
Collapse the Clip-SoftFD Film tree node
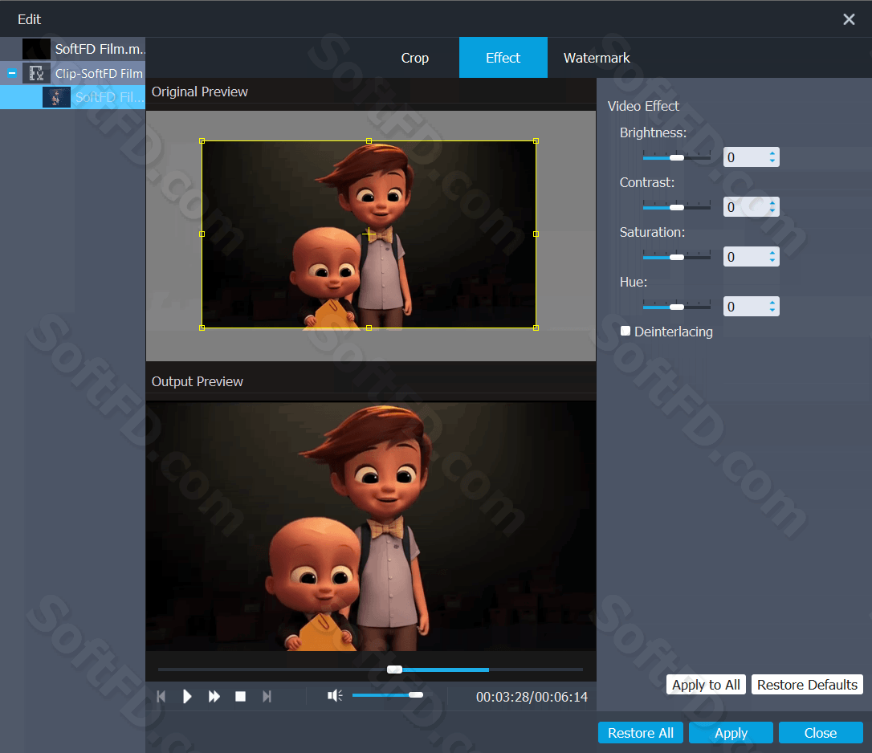coord(12,73)
